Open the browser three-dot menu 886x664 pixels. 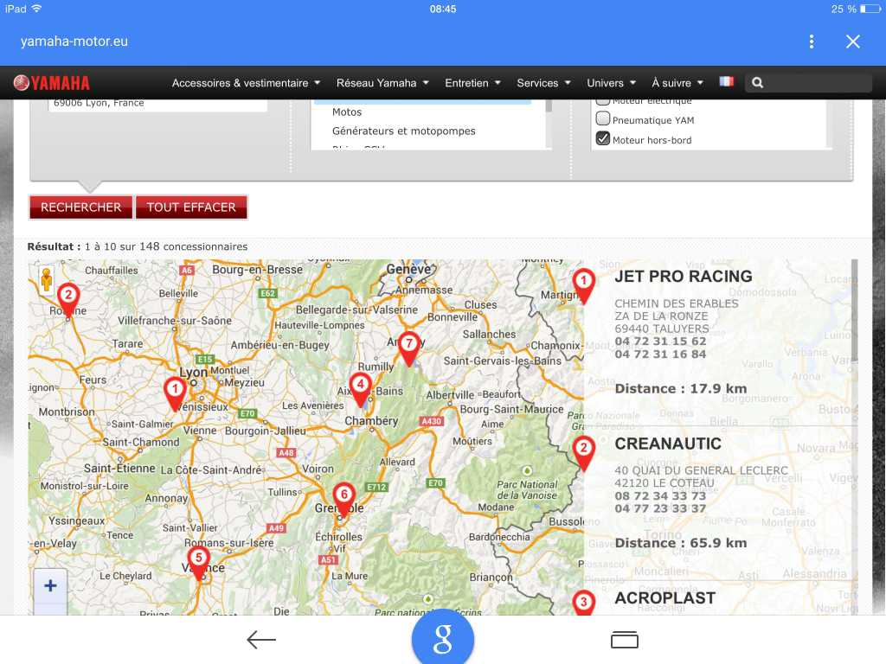pyautogui.click(x=811, y=41)
